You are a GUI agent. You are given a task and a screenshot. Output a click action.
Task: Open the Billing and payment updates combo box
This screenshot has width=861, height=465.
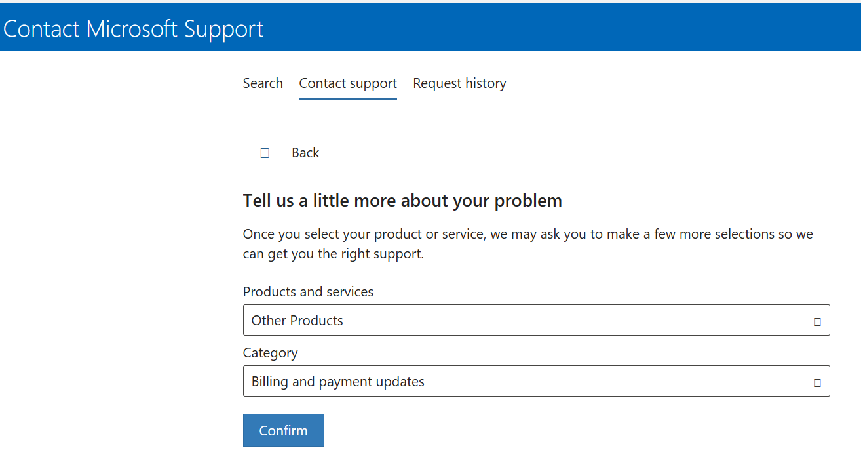click(537, 381)
